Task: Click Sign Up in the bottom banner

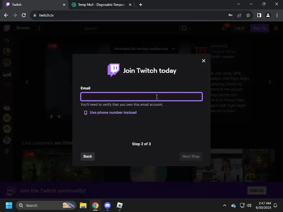Action: (x=257, y=190)
